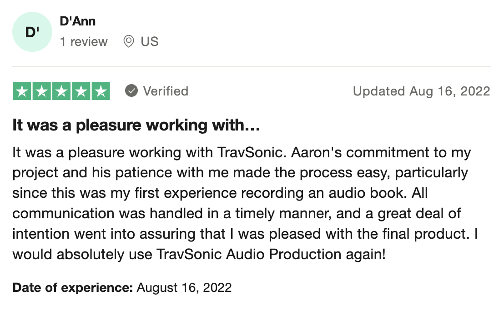This screenshot has height=311, width=504.
Task: Open the D'Ann reviewer profile name
Action: (77, 21)
